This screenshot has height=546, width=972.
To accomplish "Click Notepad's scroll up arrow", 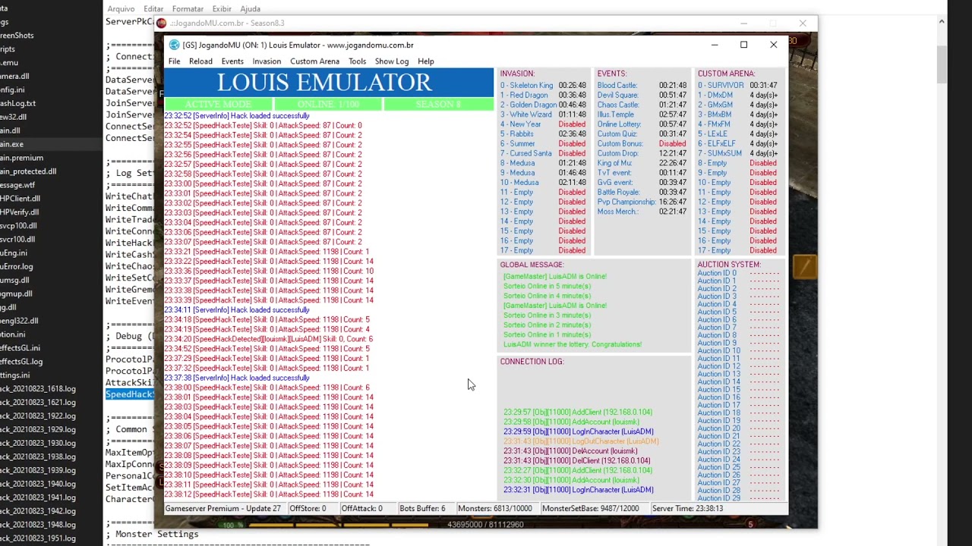I will coord(942,22).
